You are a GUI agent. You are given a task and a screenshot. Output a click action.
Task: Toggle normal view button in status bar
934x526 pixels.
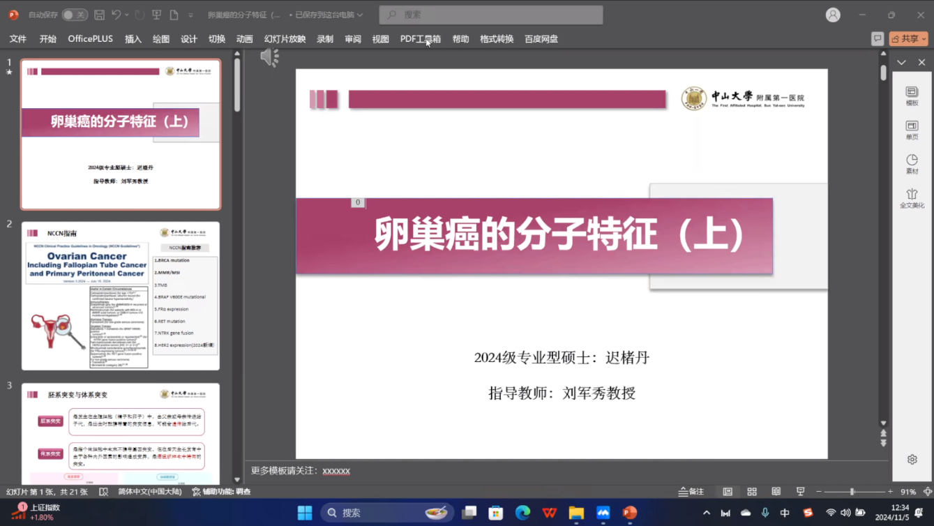point(728,492)
